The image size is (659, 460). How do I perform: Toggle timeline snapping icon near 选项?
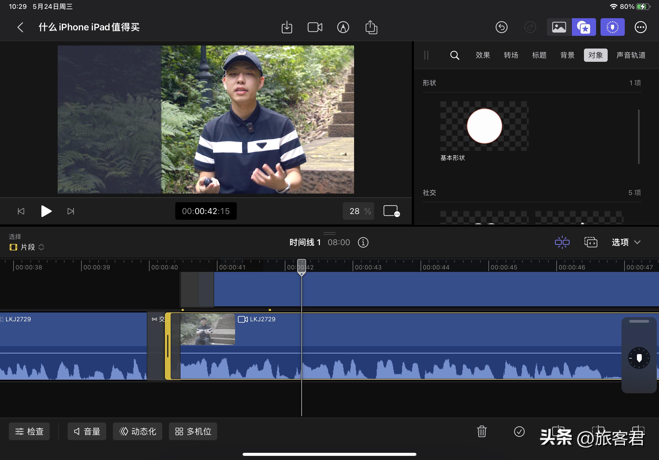pyautogui.click(x=562, y=242)
